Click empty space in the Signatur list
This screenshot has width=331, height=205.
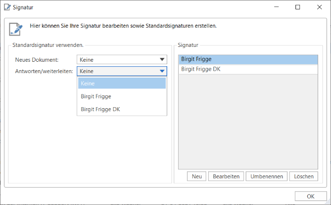(248, 123)
